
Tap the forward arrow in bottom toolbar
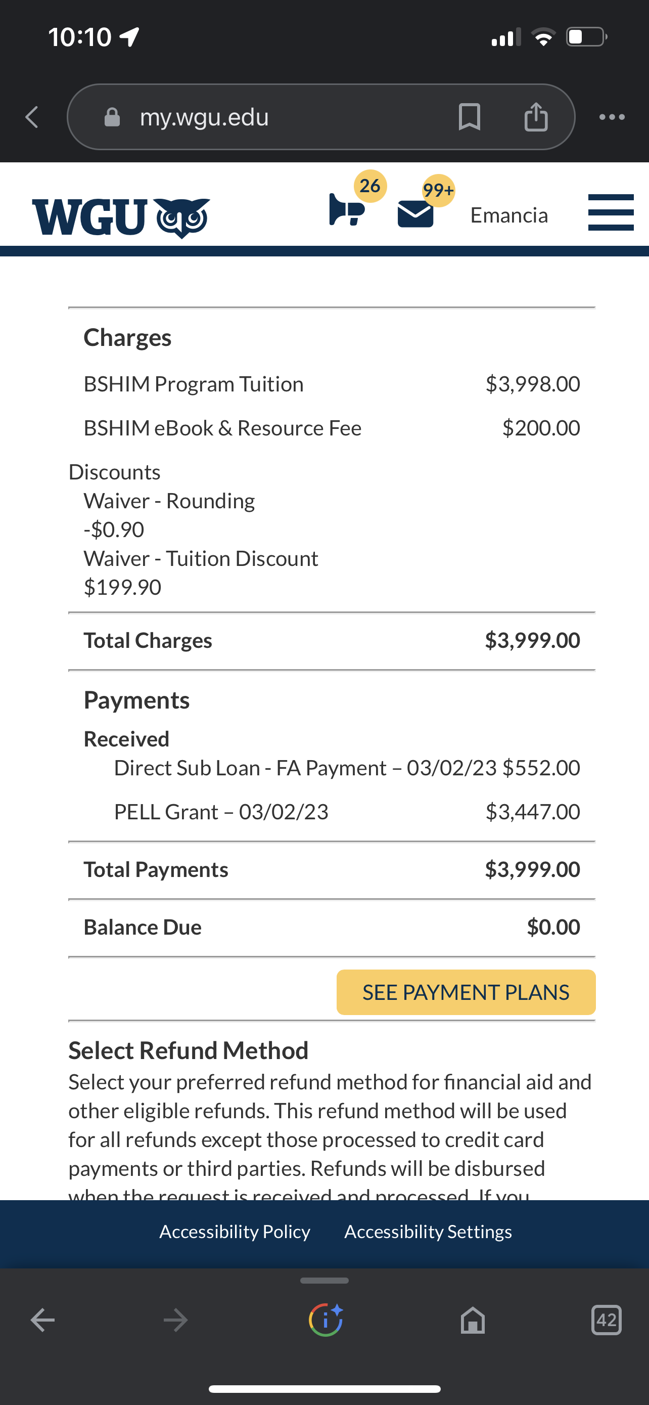tap(175, 1321)
